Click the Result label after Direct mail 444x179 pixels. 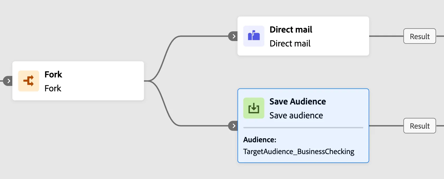(x=420, y=36)
